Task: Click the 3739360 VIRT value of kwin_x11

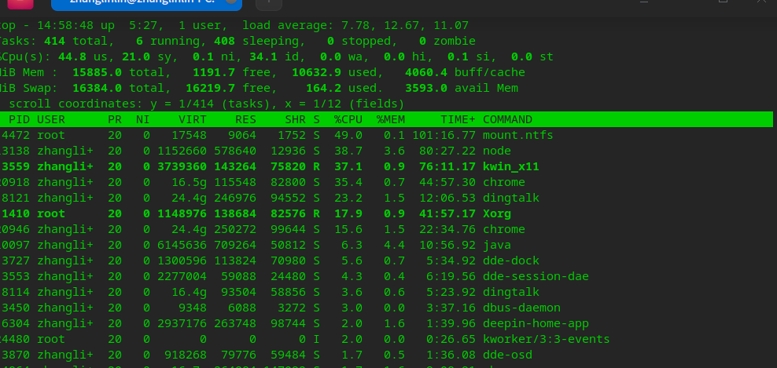Action: pos(182,166)
